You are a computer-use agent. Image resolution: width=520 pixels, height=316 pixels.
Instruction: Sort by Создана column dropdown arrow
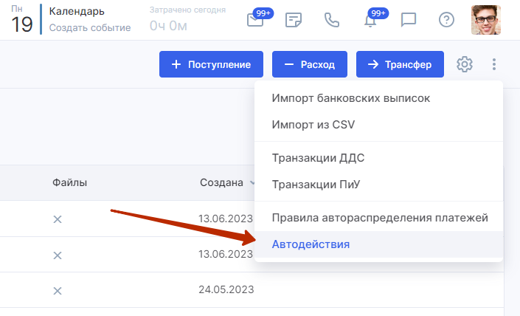[x=253, y=183]
